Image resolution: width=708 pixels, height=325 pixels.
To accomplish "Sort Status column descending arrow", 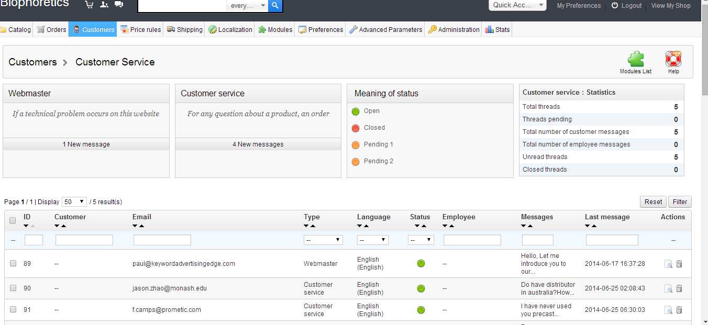I will point(417,226).
